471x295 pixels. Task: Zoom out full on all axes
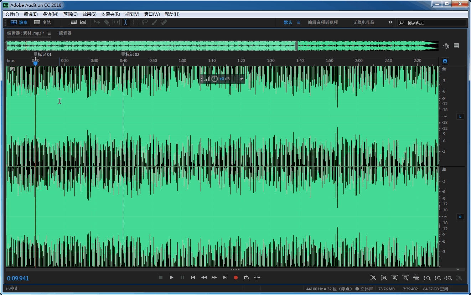point(416,278)
